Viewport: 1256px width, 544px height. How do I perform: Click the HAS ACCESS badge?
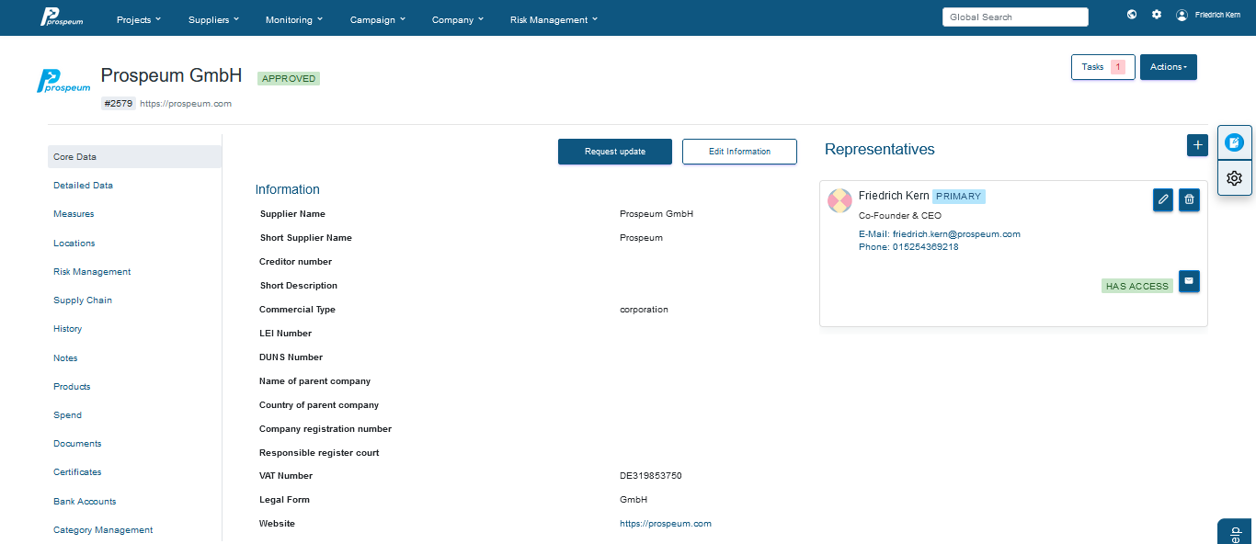pos(1137,286)
